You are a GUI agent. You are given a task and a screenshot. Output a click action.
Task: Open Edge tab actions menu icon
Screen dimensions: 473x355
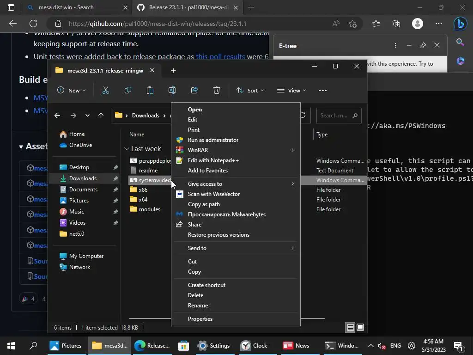11,7
